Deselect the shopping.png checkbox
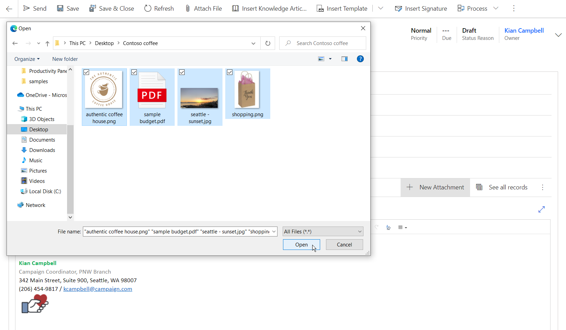 (230, 72)
